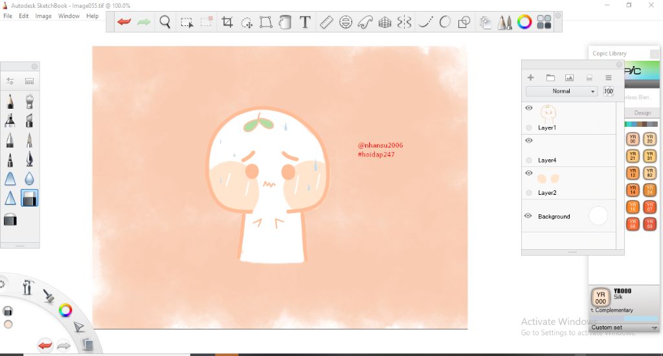Expand the Custom set dropdown

624,328
